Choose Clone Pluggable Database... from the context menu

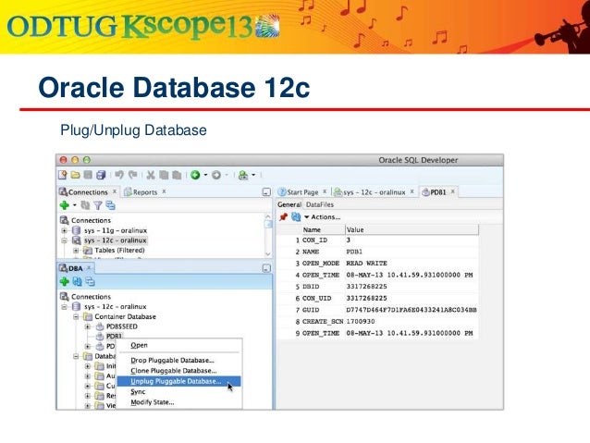pos(179,371)
